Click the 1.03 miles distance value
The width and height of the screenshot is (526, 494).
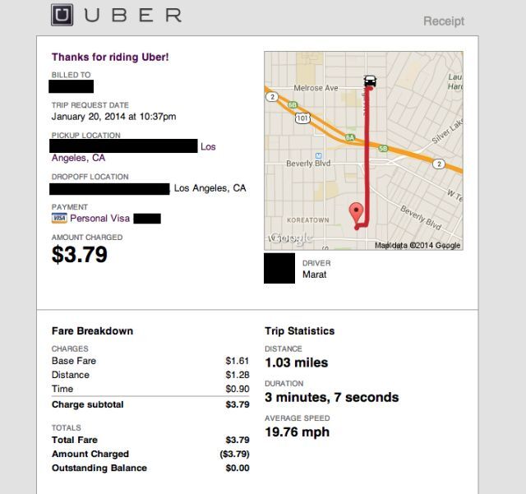coord(296,362)
